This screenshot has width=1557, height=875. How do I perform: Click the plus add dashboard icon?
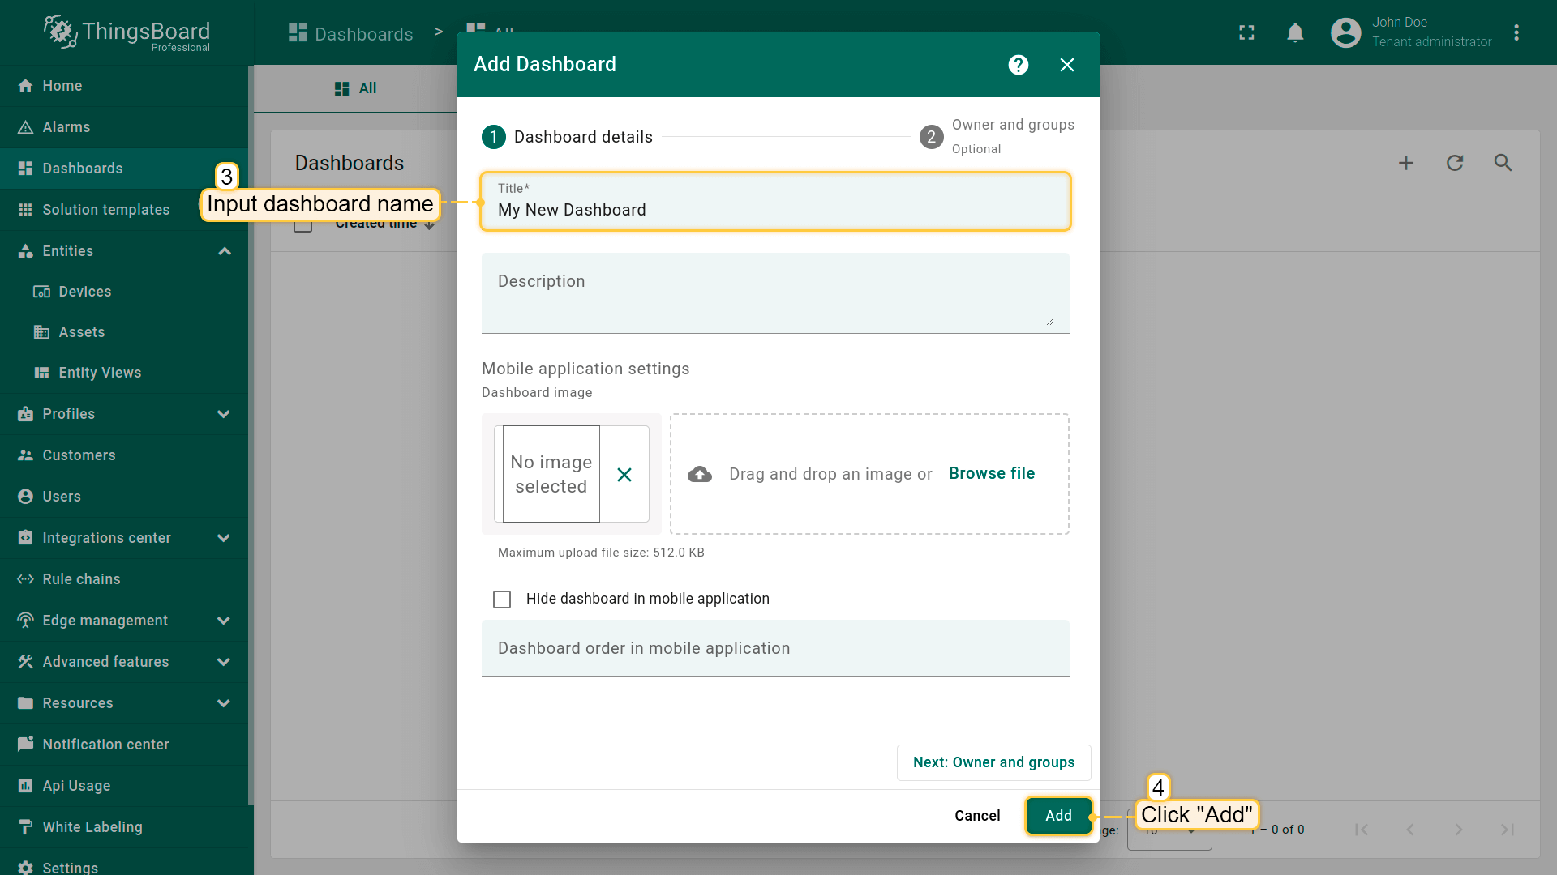pos(1406,163)
